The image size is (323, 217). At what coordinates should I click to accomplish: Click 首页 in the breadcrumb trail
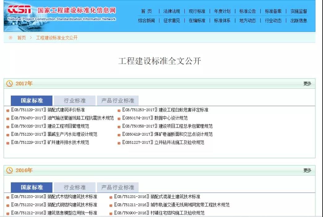pyautogui.click(x=21, y=38)
